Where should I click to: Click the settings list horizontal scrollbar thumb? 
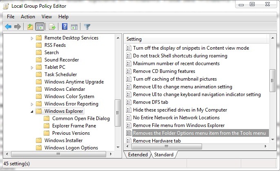pyautogui.click(x=167, y=147)
